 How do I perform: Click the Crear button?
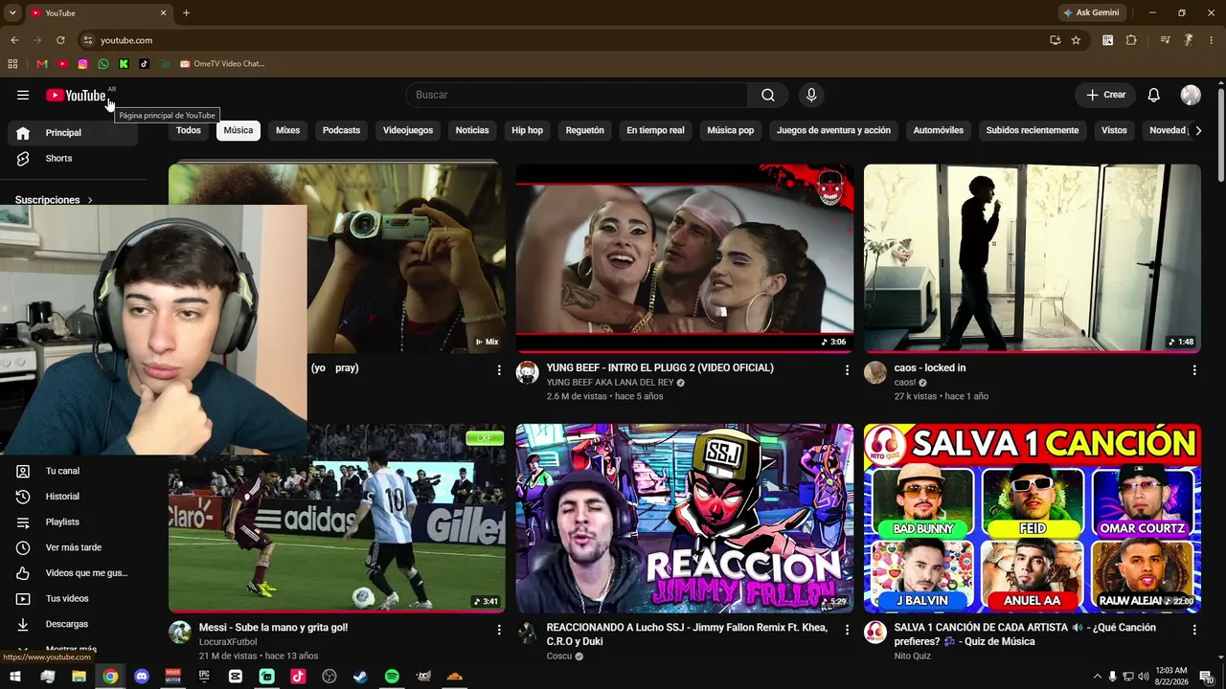(x=1105, y=95)
